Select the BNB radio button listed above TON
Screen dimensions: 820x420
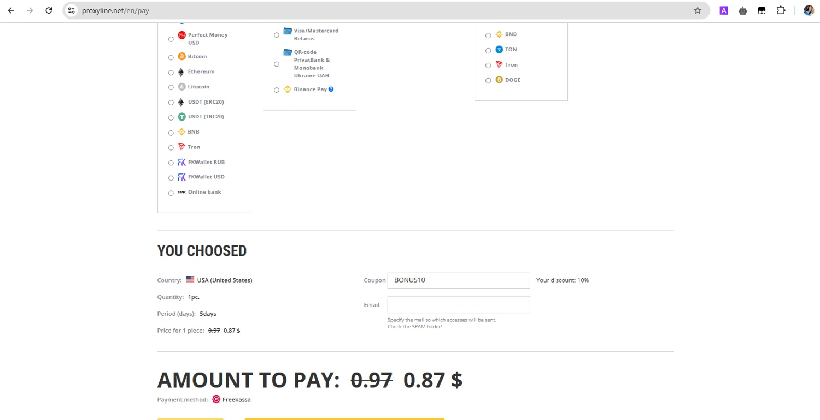[x=488, y=35]
